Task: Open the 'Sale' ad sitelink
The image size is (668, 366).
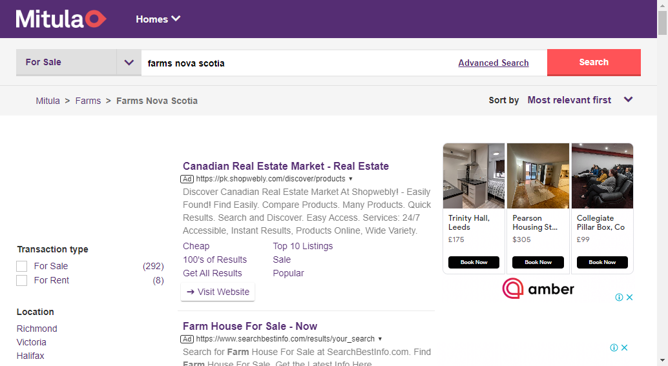Action: pyautogui.click(x=282, y=259)
